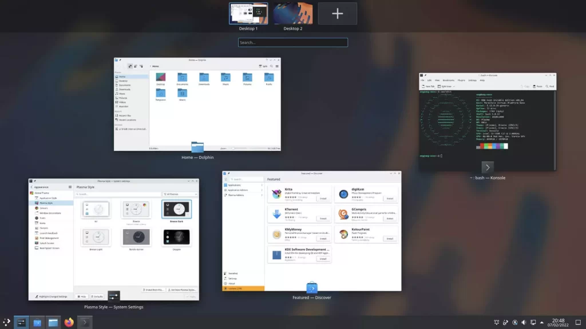Open the Settings menu in Konsole
Viewport: 586px width, 329px height.
coord(472,80)
